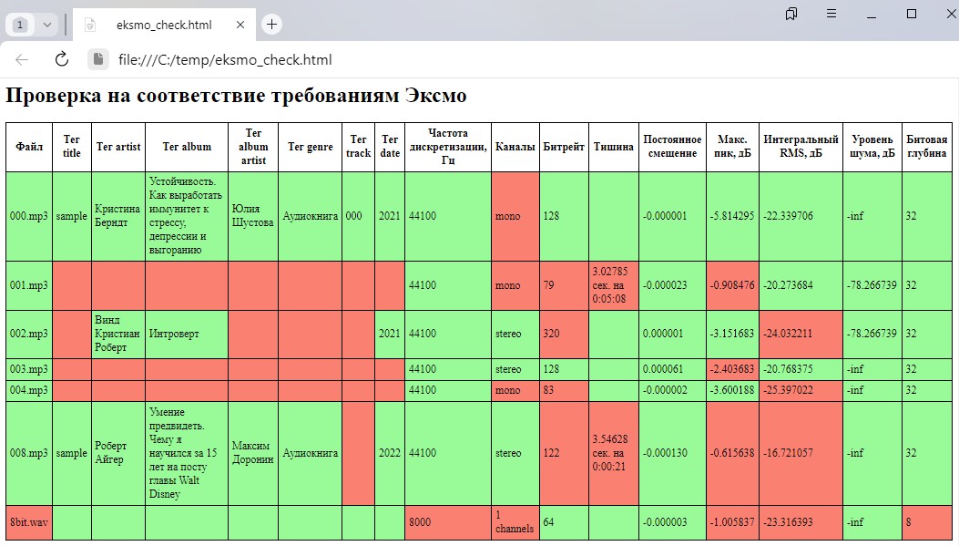
Task: Click the tab group badge labeled 1
Action: pyautogui.click(x=20, y=25)
